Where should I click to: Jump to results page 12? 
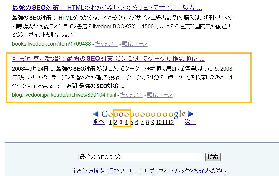pos(171,122)
